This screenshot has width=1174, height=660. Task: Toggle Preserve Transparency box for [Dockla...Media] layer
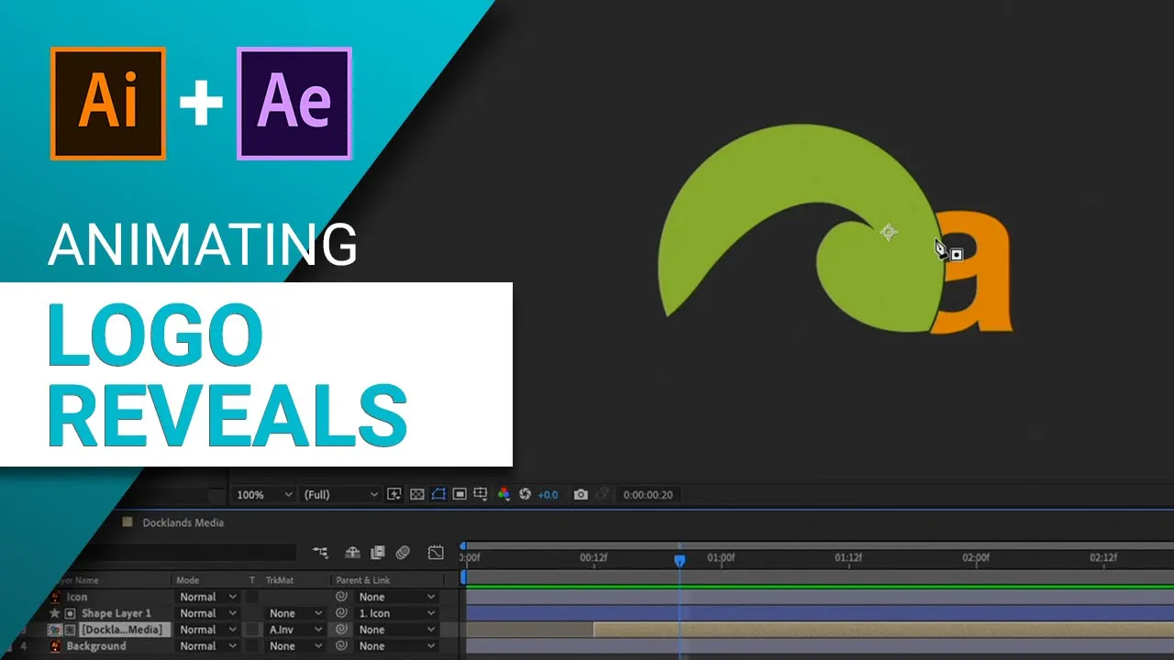[252, 630]
